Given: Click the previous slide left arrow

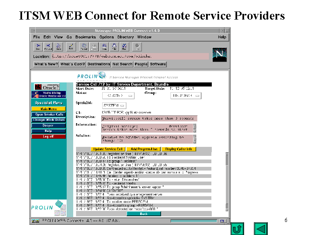Looking at the screenshot, I should tap(260, 228).
